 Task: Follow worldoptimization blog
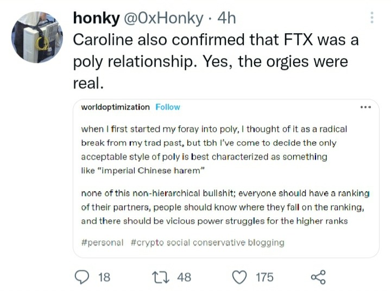tap(168, 107)
